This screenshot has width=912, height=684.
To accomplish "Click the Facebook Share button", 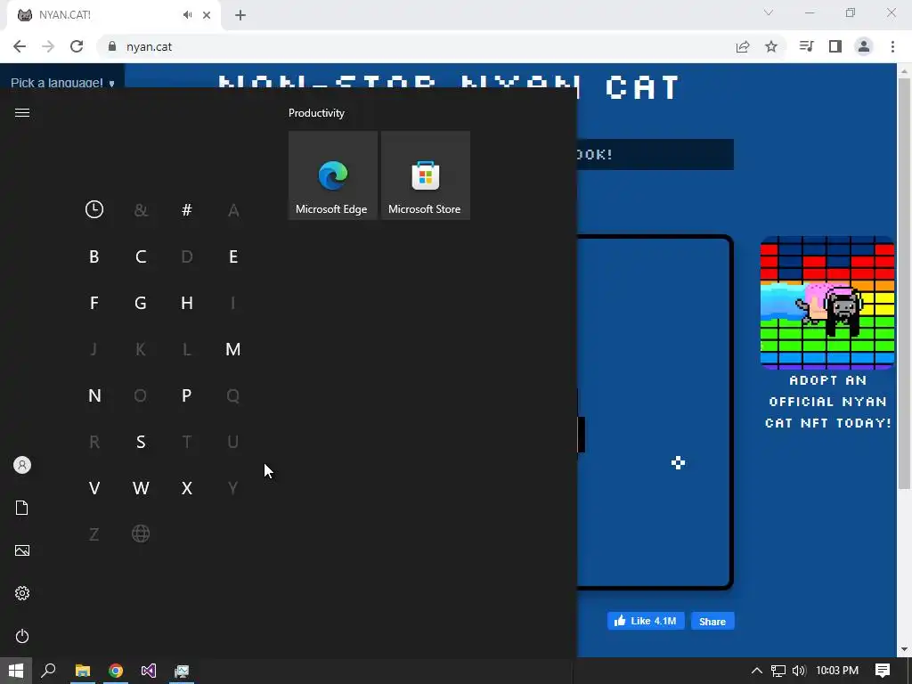I will 712,621.
